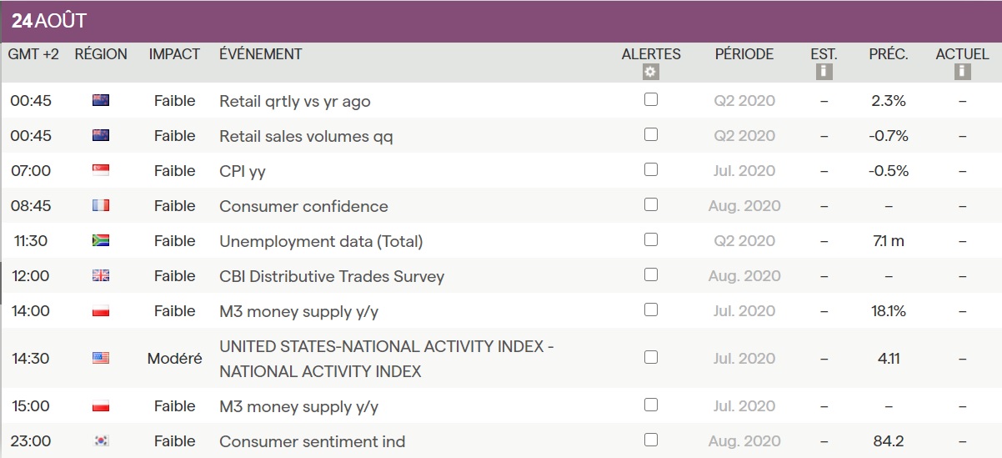Click the United Kingdom flag icon

coord(101,275)
